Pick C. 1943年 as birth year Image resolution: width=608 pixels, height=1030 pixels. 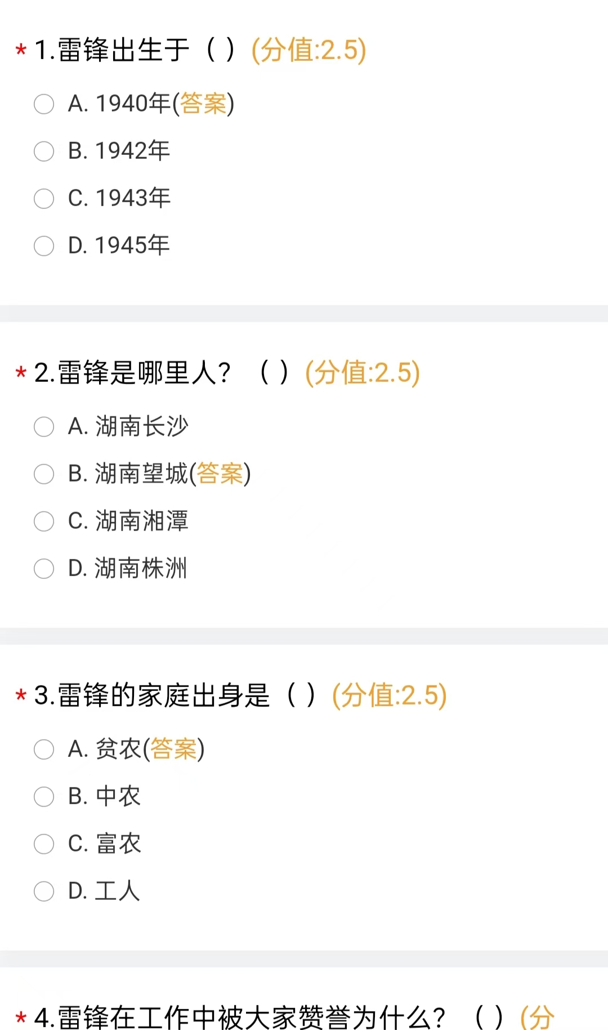tap(44, 199)
